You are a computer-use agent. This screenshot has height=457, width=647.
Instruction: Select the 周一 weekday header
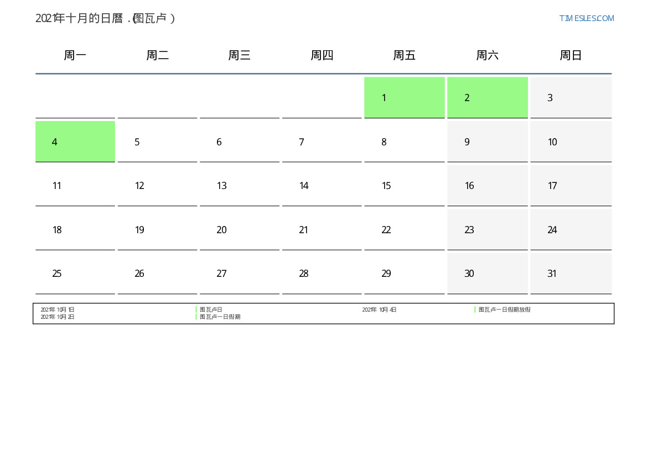tap(75, 55)
